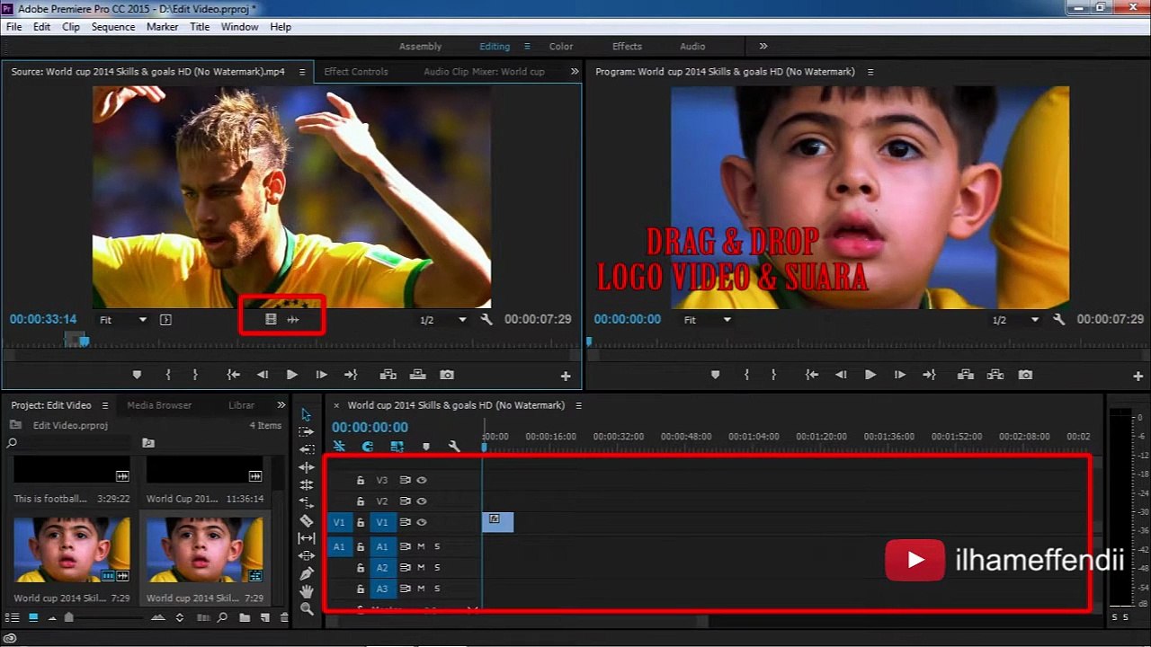Click Overwrite button in Source monitor

pos(417,375)
